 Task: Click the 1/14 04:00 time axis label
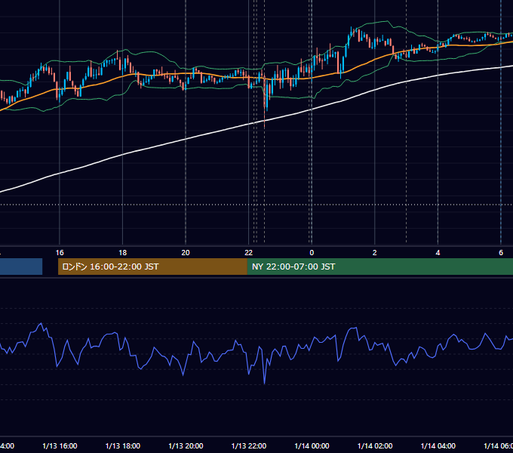pos(438,445)
